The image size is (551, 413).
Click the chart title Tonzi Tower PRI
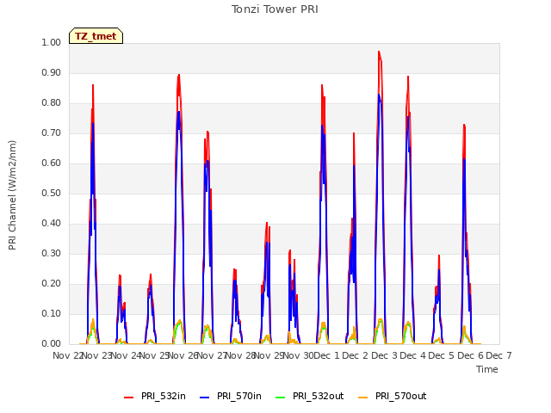coord(275,9)
